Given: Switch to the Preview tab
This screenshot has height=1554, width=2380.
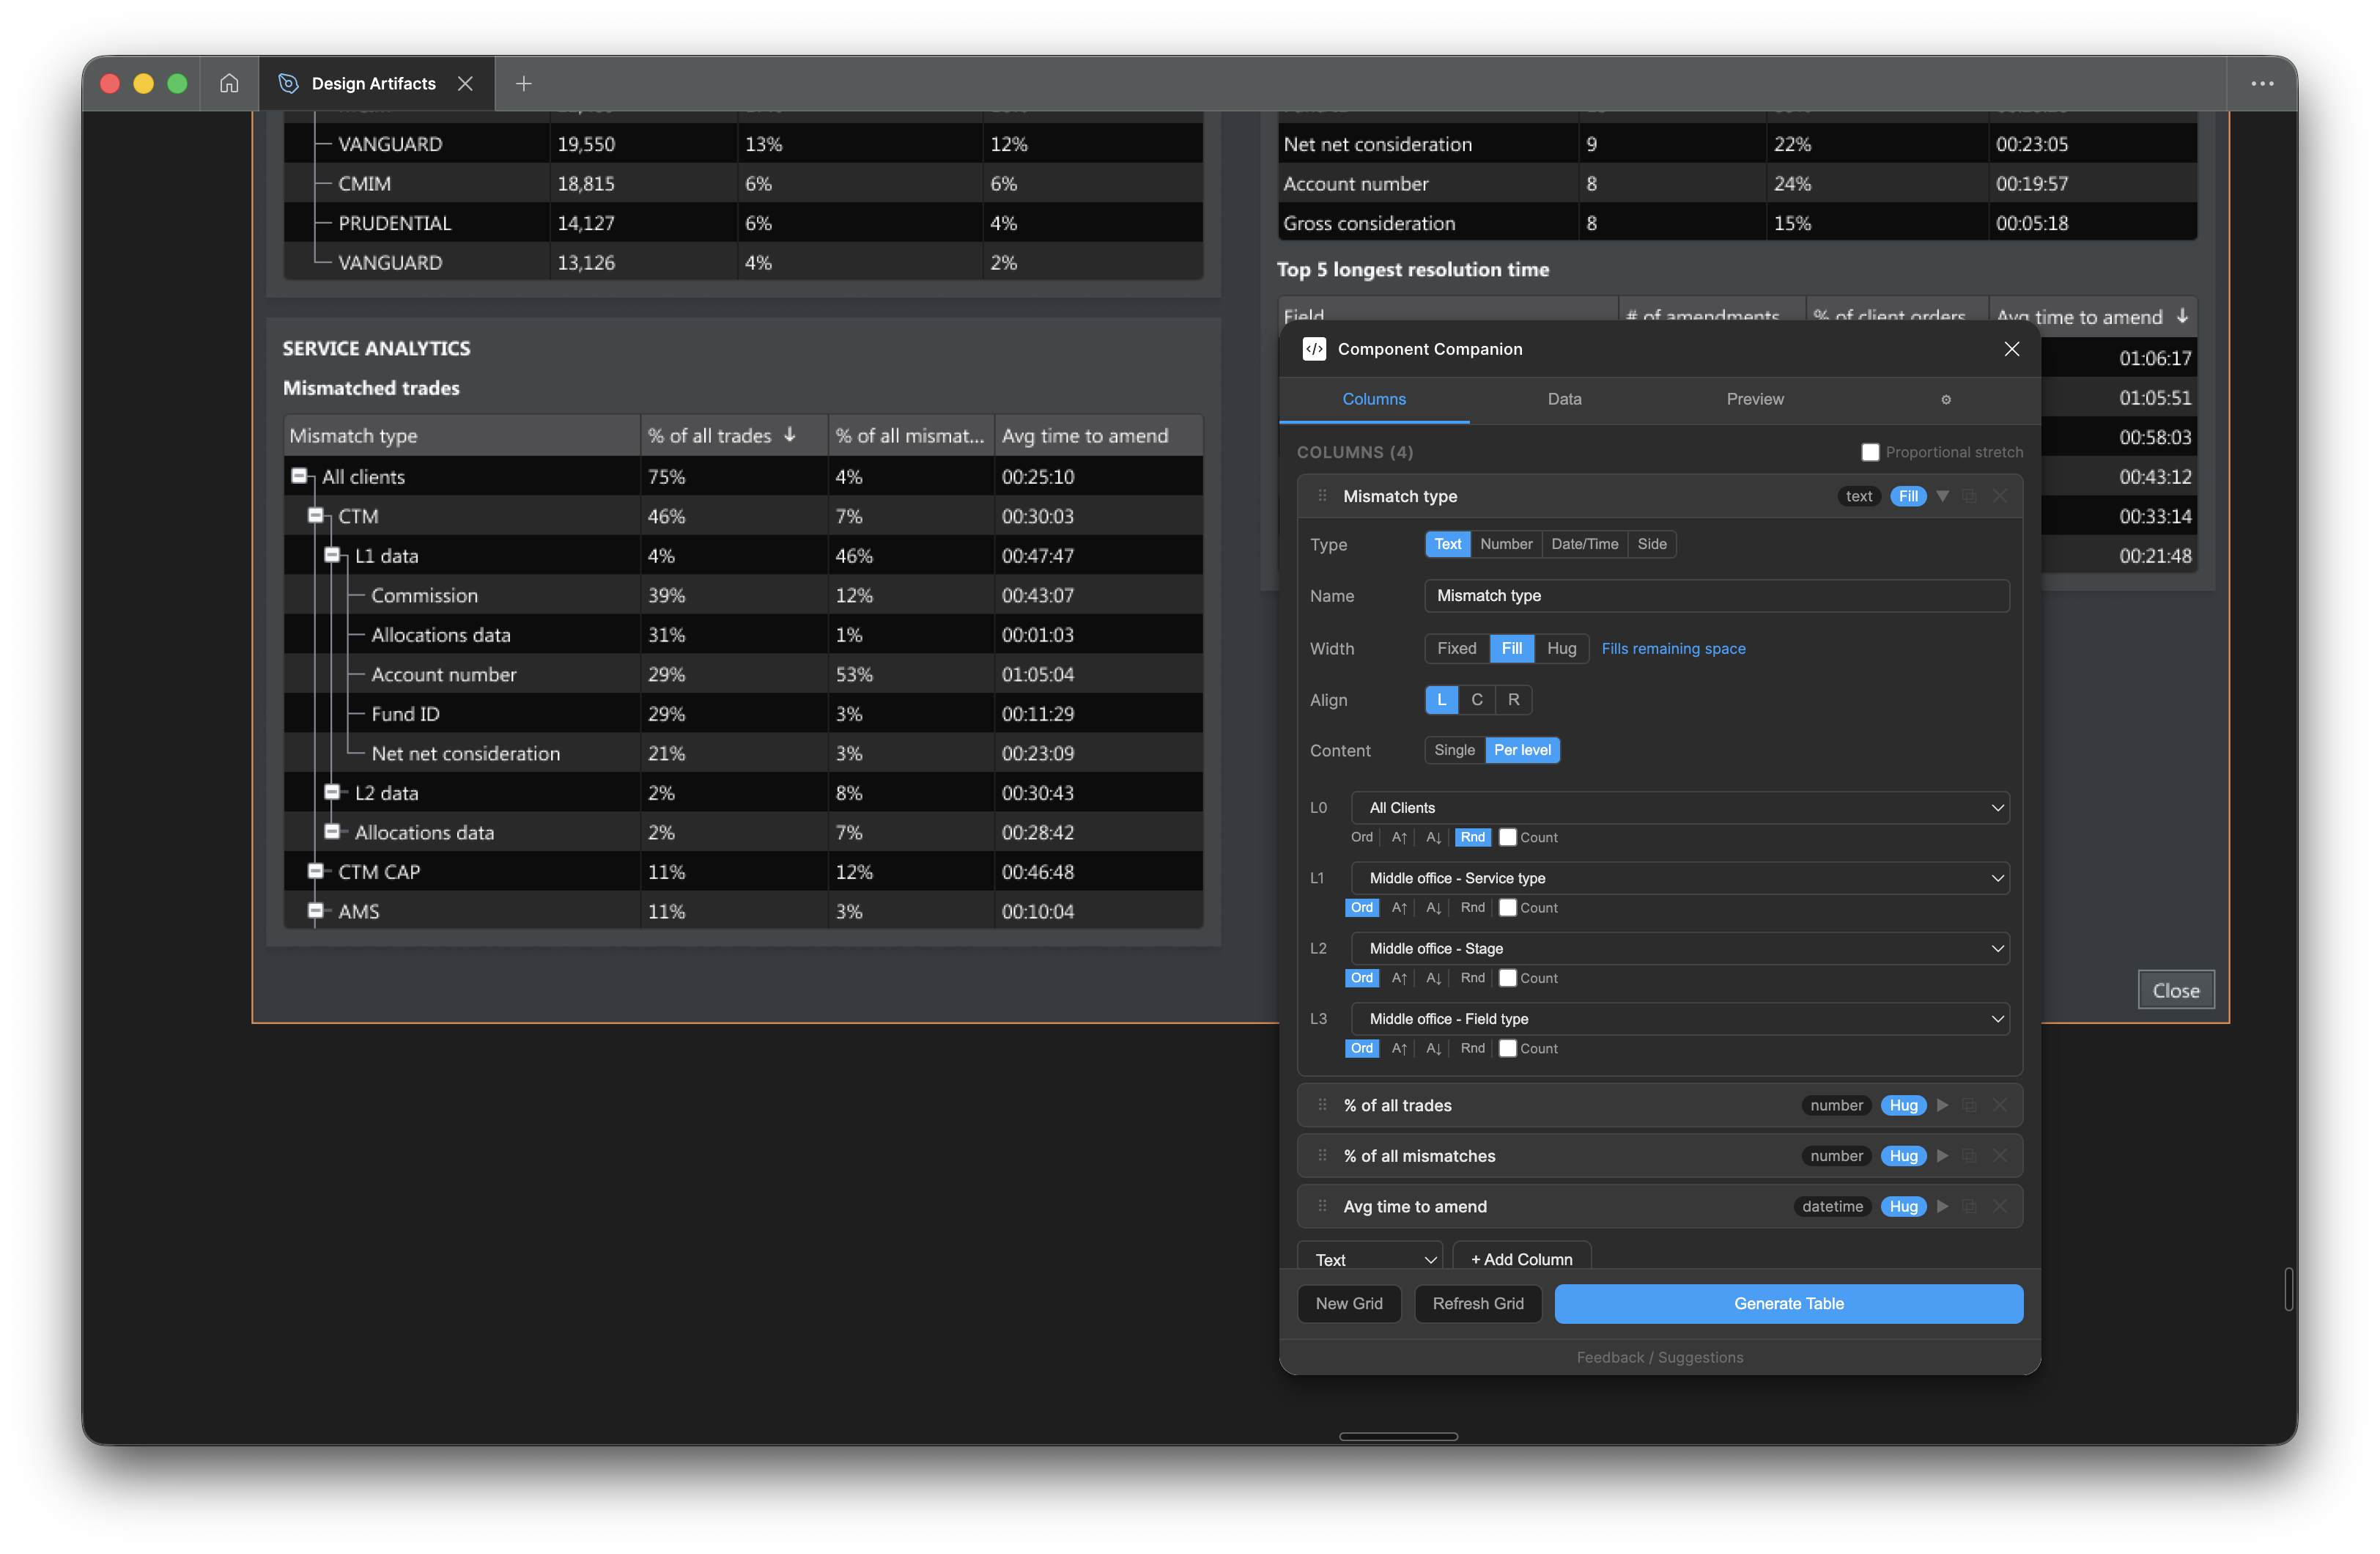Looking at the screenshot, I should (x=1754, y=399).
